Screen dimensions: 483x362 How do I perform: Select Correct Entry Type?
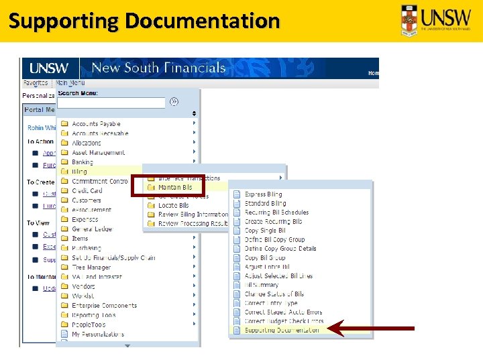coord(271,303)
